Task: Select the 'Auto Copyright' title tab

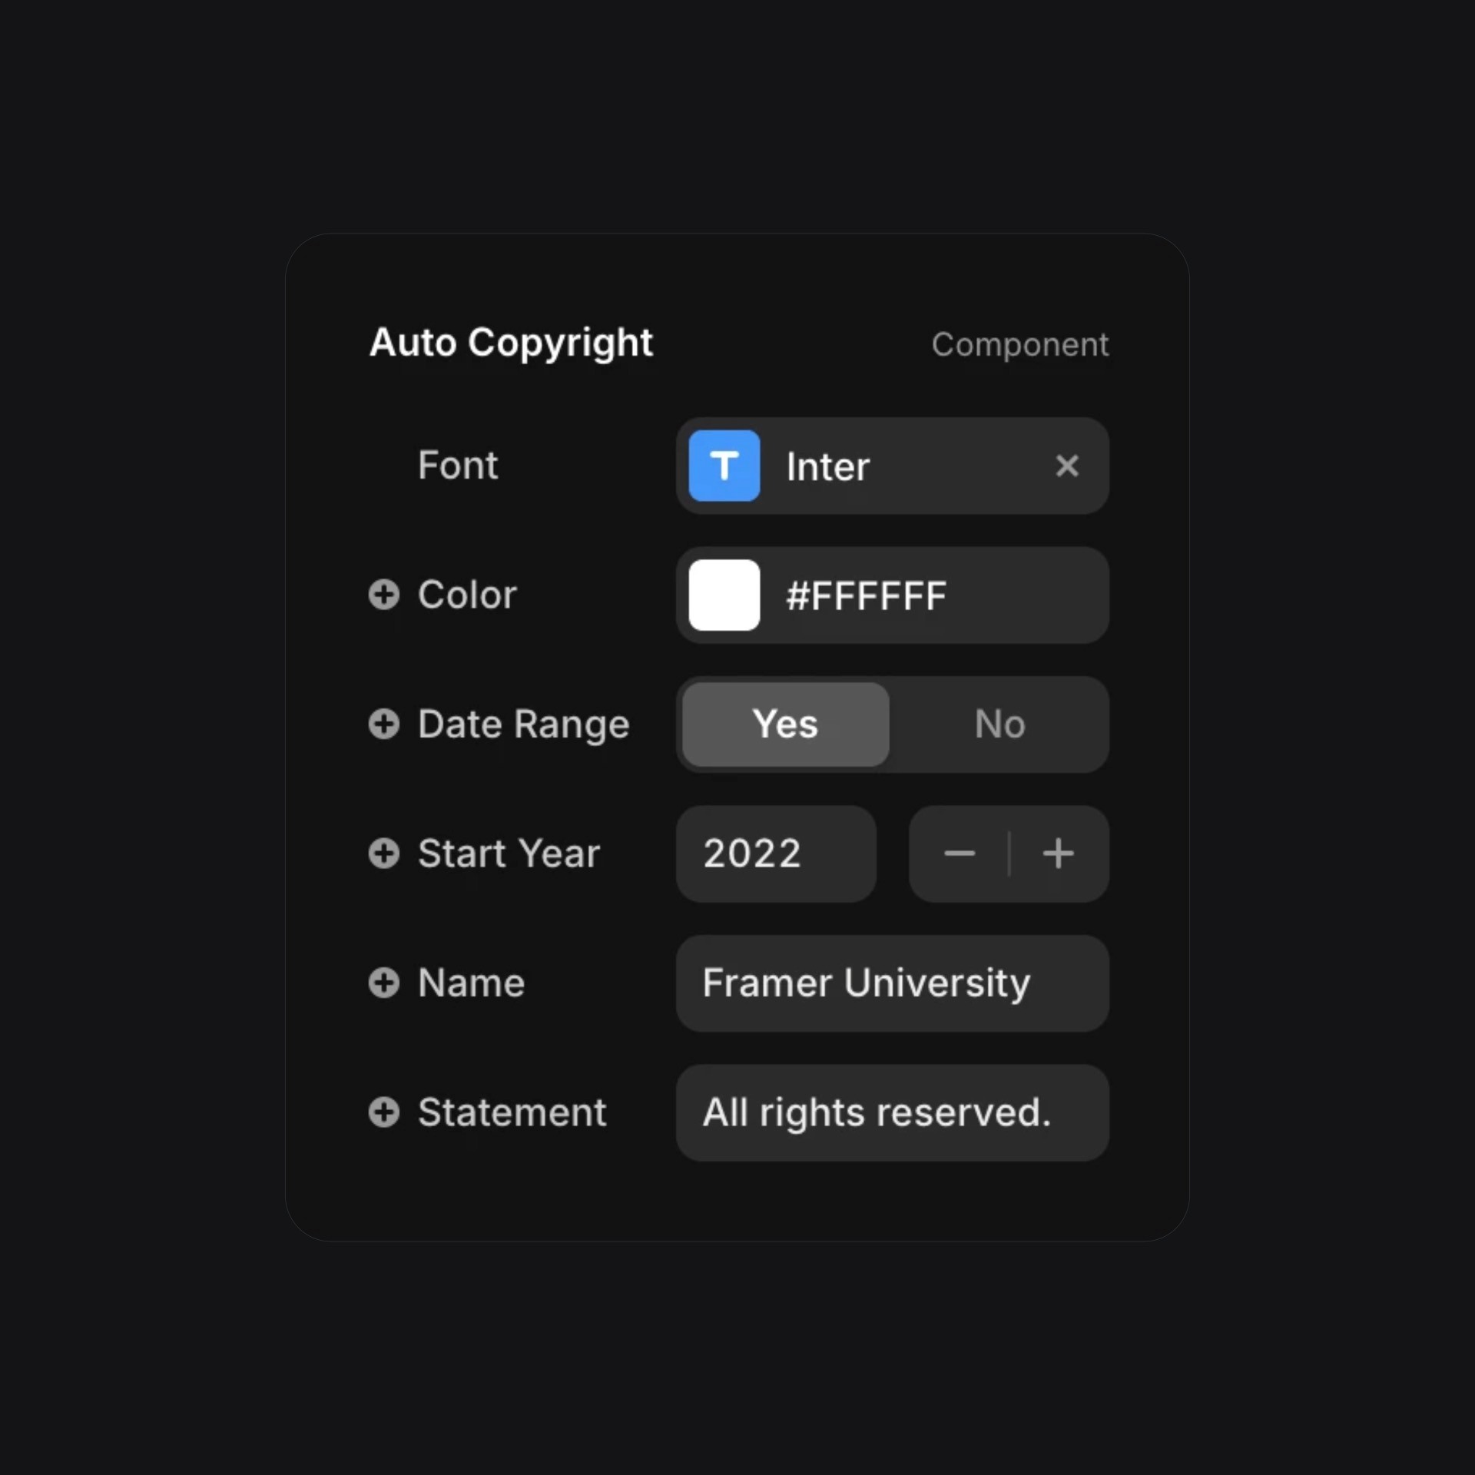Action: point(511,342)
